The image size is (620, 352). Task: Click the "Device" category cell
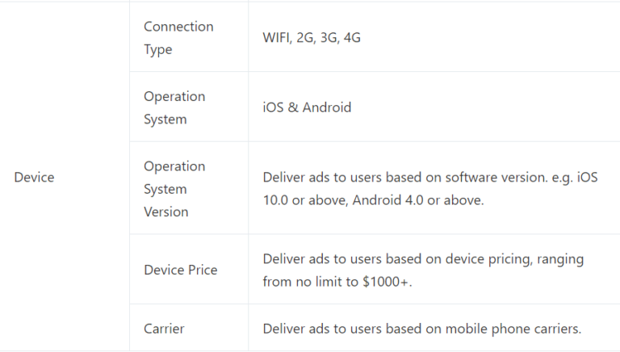pos(34,177)
